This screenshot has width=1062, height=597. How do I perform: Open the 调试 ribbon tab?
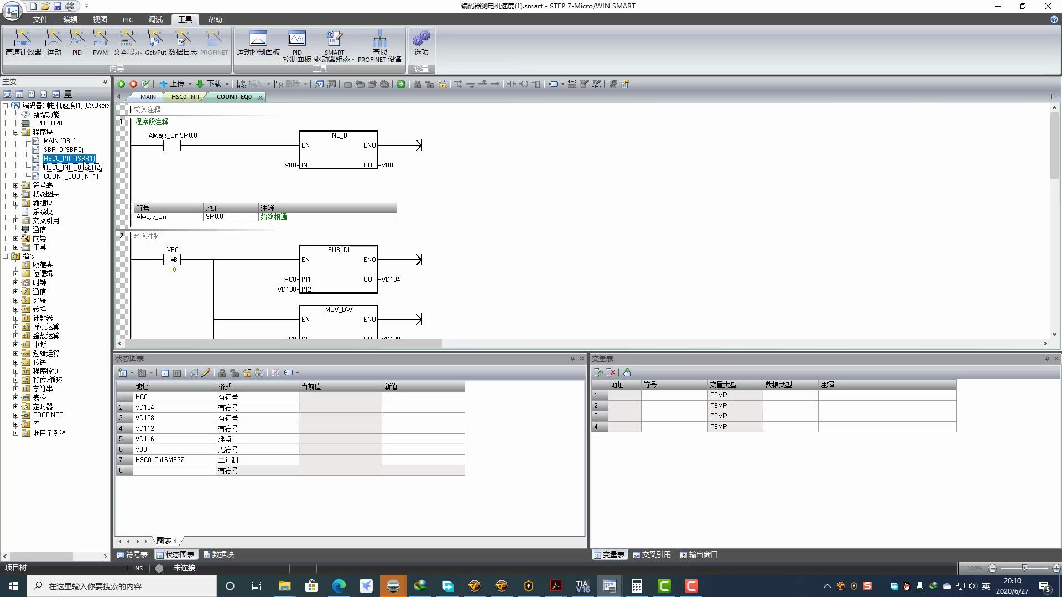coord(155,19)
